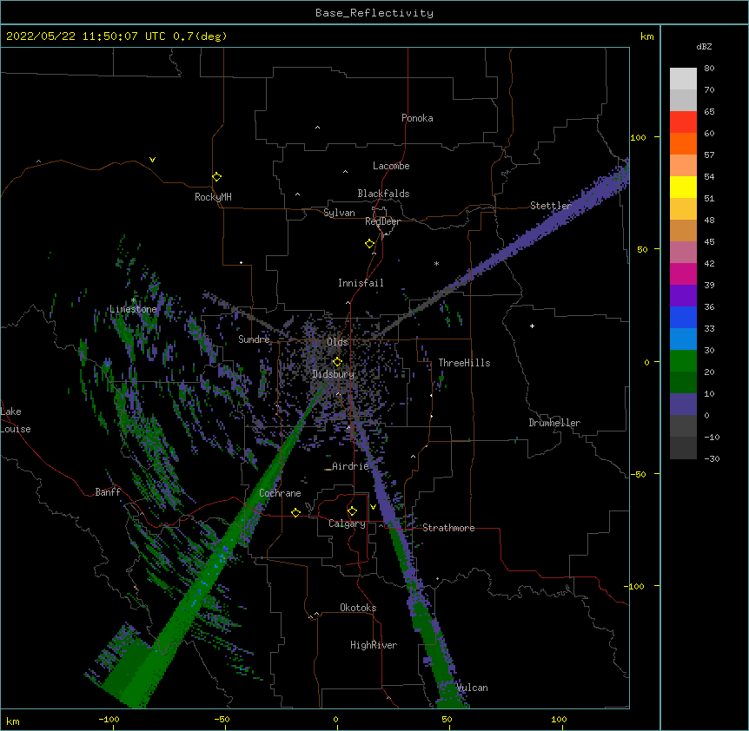The width and height of the screenshot is (749, 731).
Task: Click the Calgary city label
Action: tap(348, 524)
